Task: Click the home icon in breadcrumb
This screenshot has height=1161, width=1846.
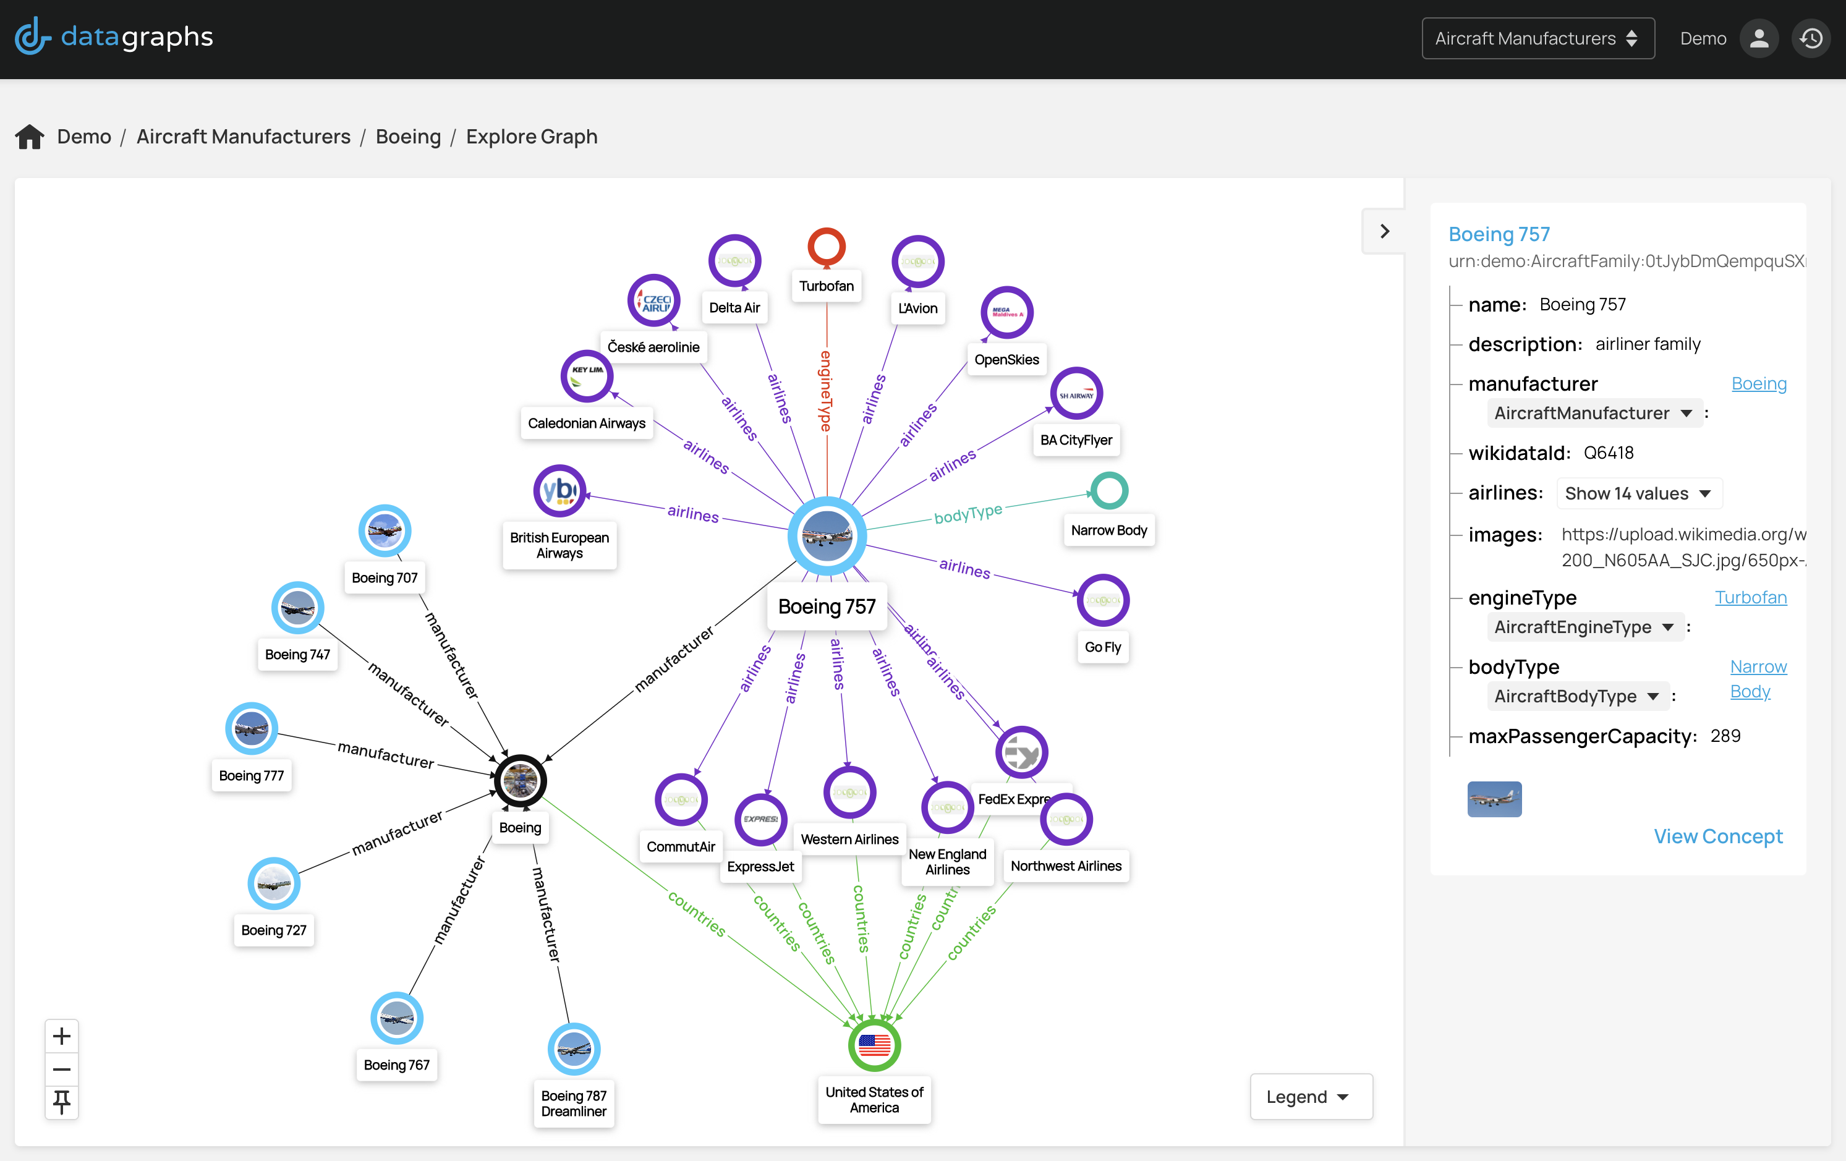Action: click(x=30, y=137)
